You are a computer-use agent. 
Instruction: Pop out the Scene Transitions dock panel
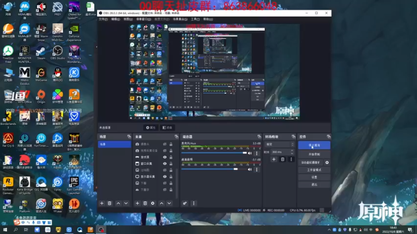point(293,137)
